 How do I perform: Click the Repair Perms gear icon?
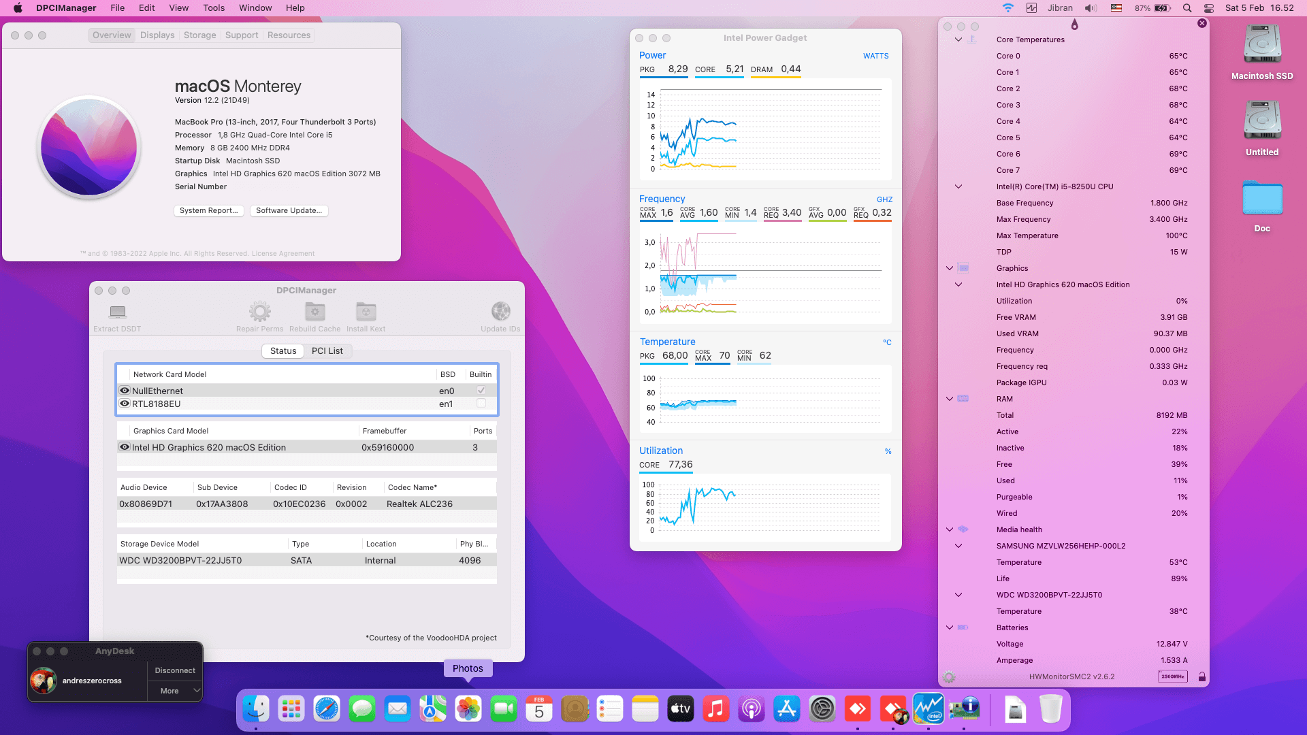point(259,312)
